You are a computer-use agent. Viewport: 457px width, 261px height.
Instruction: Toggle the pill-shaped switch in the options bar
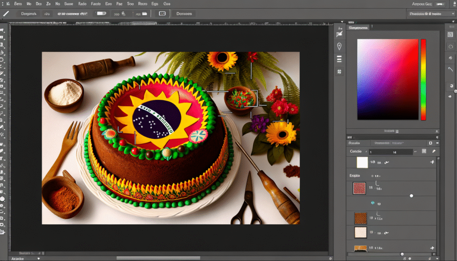101,13
